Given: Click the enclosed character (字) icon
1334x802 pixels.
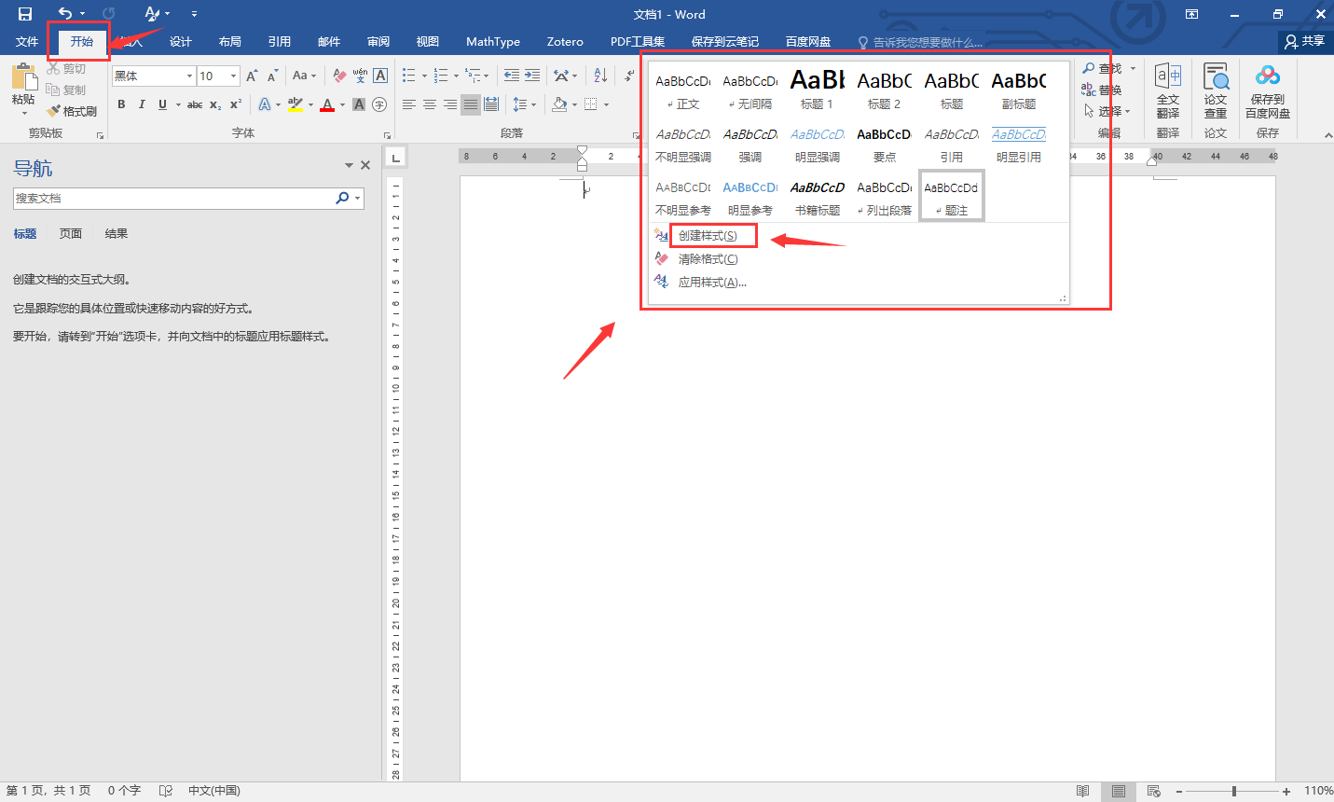Looking at the screenshot, I should [379, 104].
